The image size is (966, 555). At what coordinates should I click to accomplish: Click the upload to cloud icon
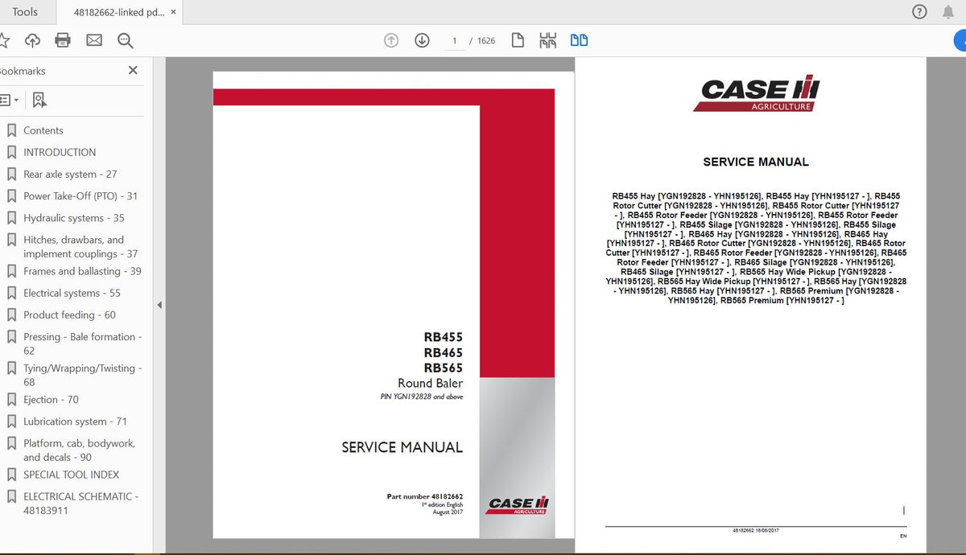click(x=32, y=40)
